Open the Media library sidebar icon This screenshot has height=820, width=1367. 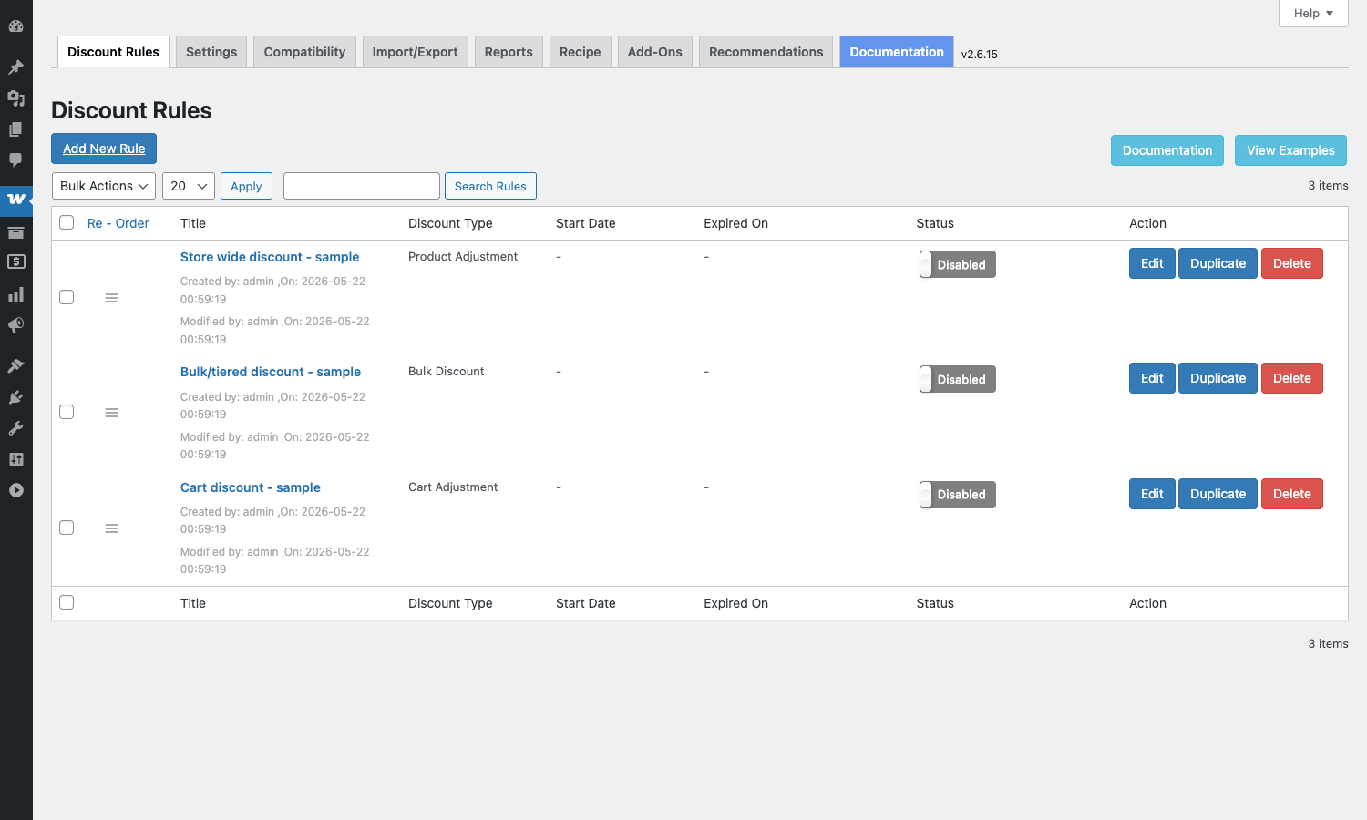point(15,98)
